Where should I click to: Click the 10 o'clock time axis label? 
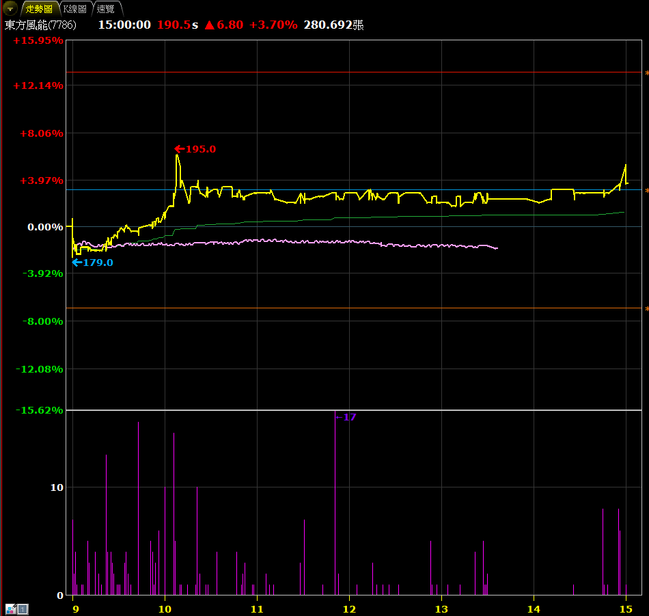coord(165,609)
